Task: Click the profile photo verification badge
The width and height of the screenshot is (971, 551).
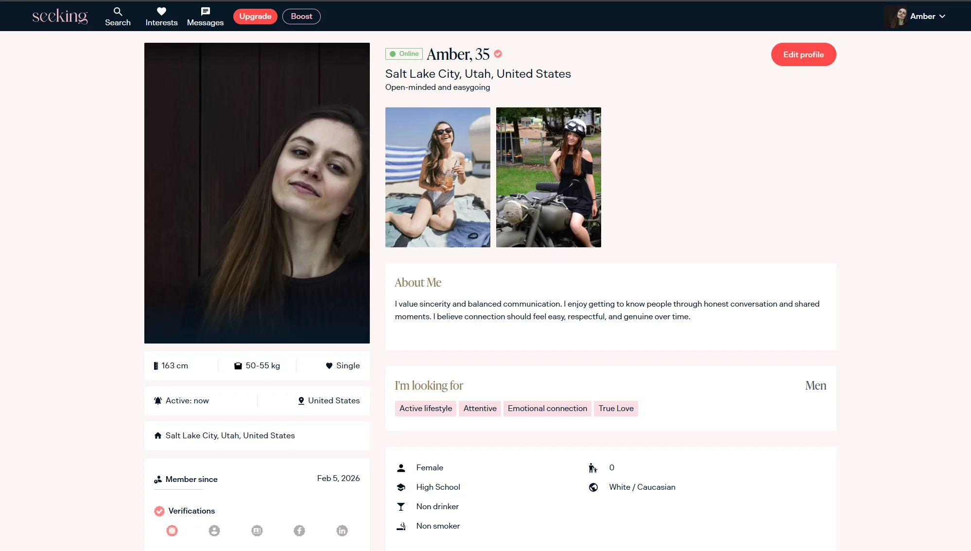Action: (x=214, y=531)
